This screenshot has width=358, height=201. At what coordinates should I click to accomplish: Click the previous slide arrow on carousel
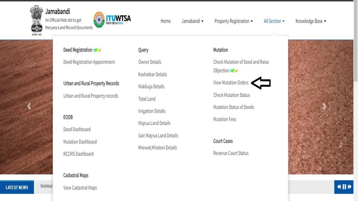tap(29, 106)
